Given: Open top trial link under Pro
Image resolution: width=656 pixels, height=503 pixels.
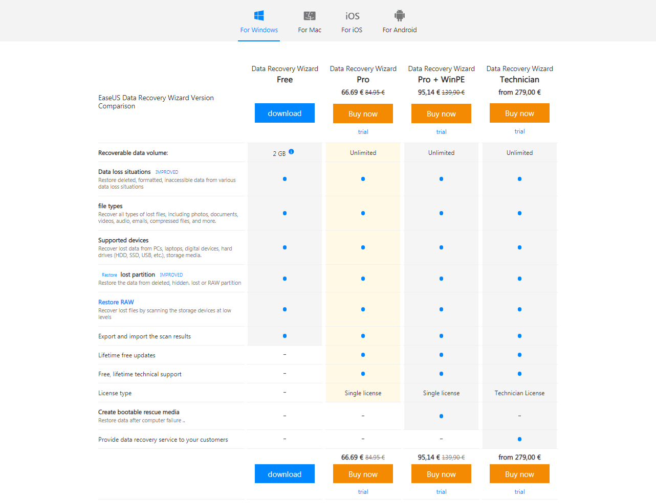Looking at the screenshot, I should [363, 132].
